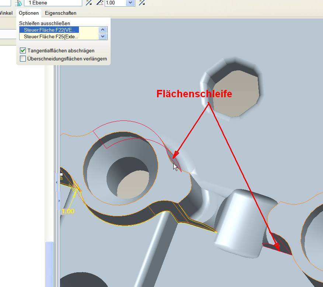Click the flip angle icon after the 1.00 dropdown
The width and height of the screenshot is (323, 287).
pos(142,3)
